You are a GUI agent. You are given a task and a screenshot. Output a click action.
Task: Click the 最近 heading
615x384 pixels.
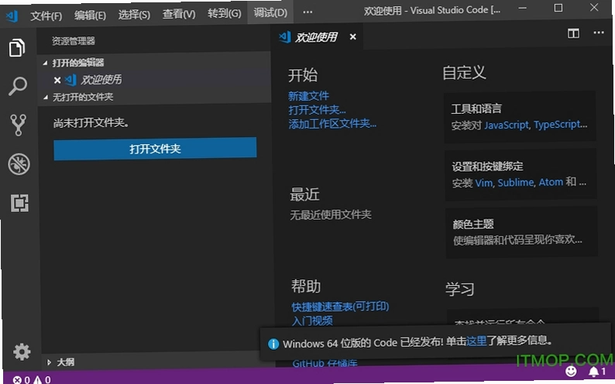pos(304,194)
